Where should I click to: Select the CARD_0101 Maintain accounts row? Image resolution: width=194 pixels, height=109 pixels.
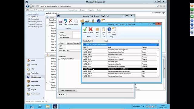point(120,57)
